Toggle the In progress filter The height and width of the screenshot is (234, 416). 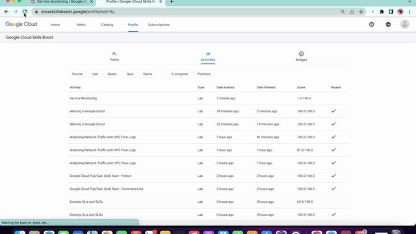point(179,73)
